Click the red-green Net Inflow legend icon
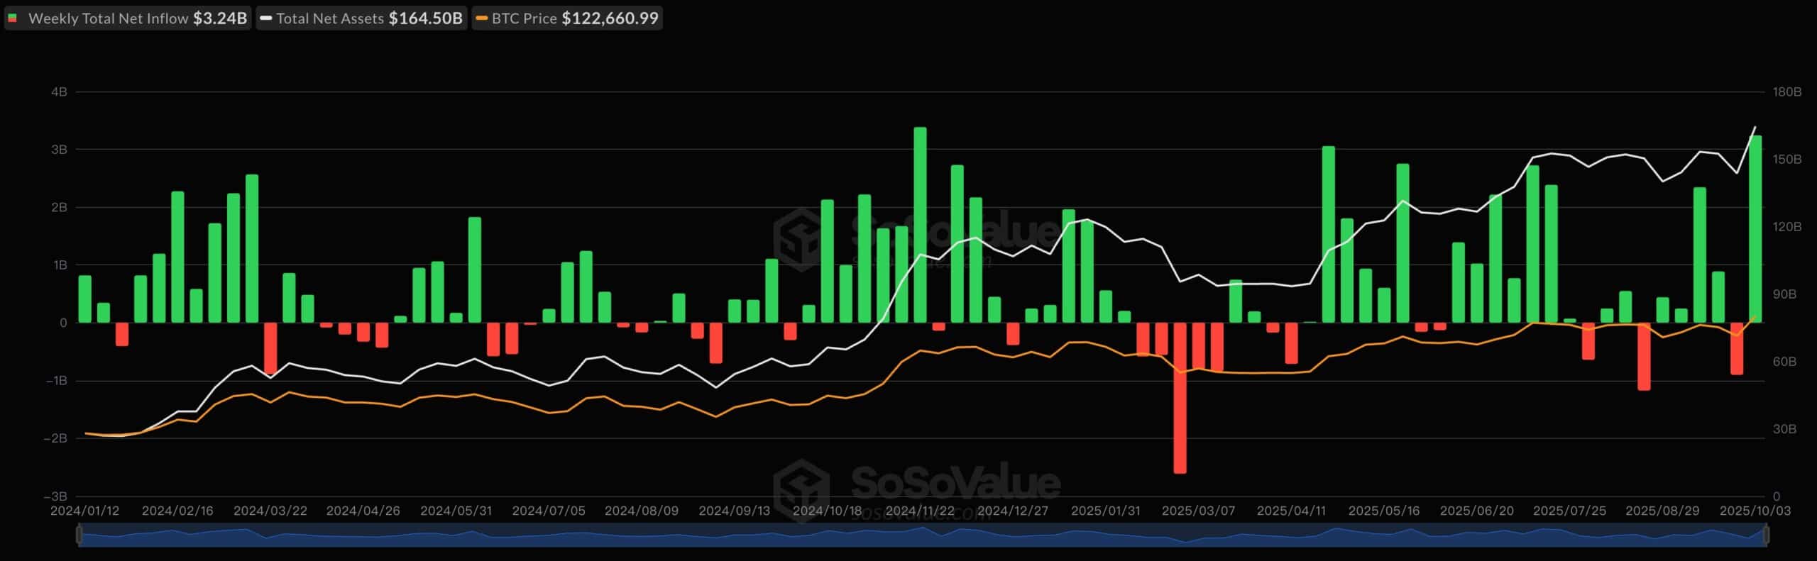The height and width of the screenshot is (561, 1817). pos(13,18)
